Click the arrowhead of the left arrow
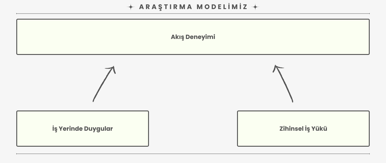This screenshot has height=163, width=386. [x=112, y=69]
